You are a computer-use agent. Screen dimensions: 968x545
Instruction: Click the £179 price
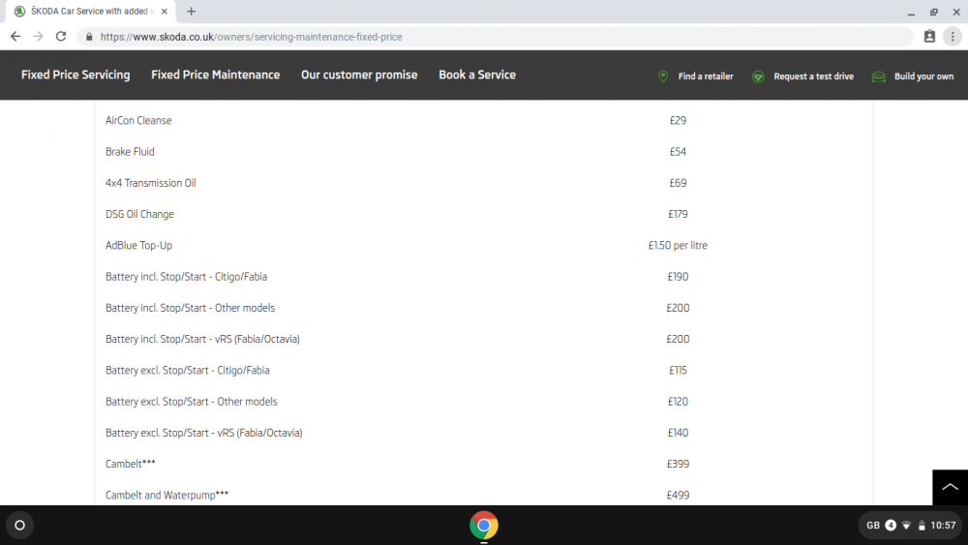(x=678, y=214)
